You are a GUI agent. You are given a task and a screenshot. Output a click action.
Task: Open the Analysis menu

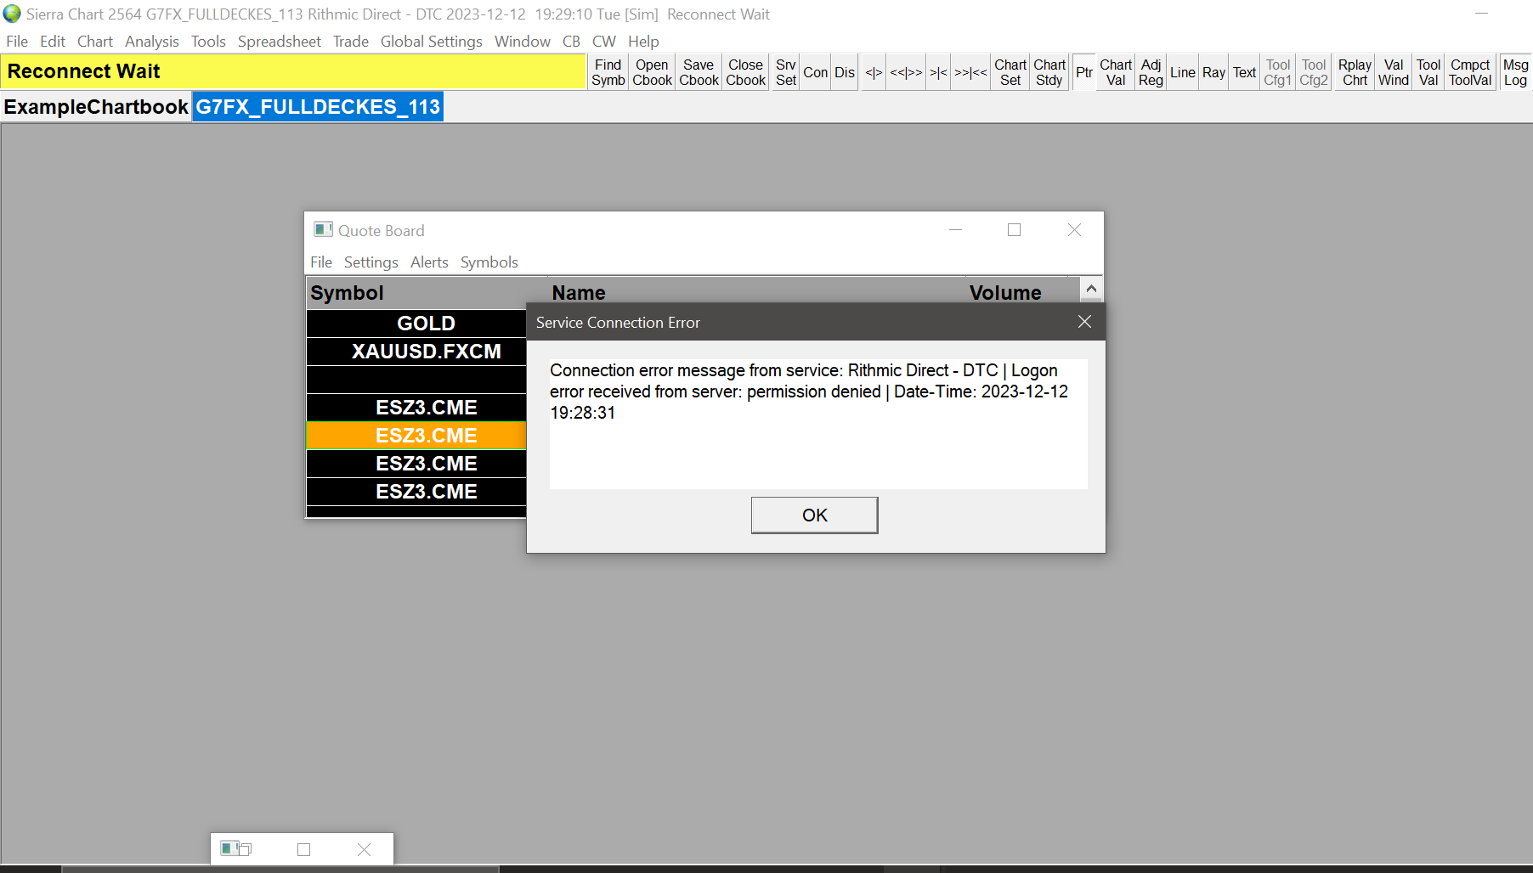pyautogui.click(x=152, y=42)
